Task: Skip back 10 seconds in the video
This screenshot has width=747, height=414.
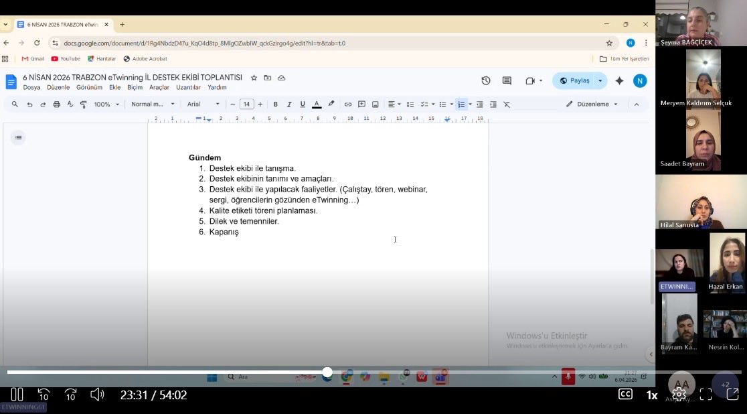Action: pos(44,395)
